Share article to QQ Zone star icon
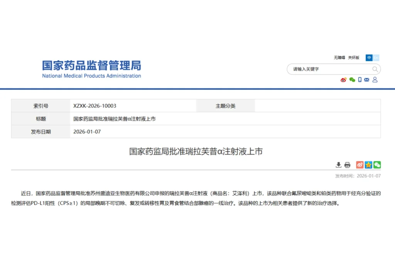 368,165
